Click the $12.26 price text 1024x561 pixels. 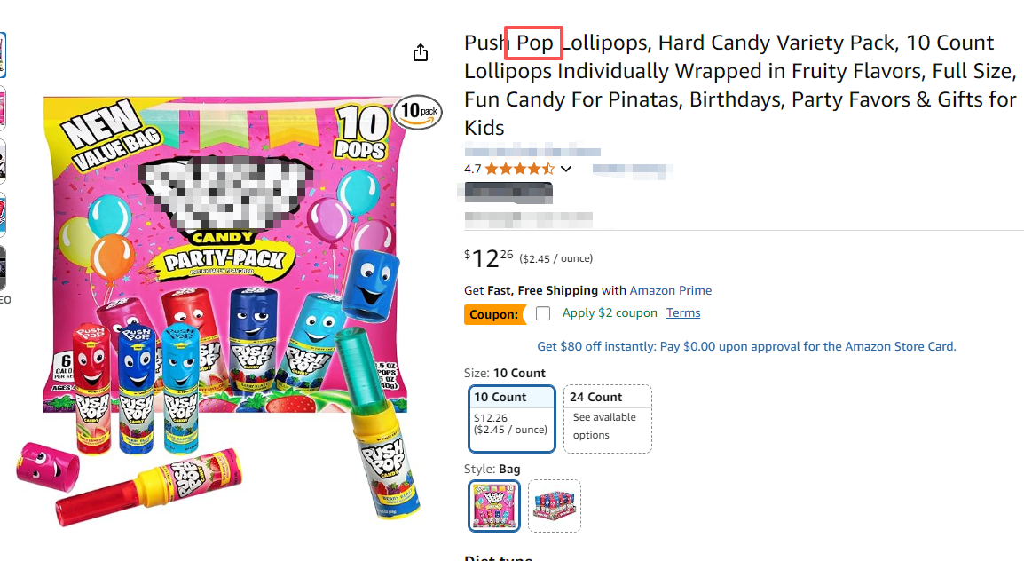click(486, 257)
